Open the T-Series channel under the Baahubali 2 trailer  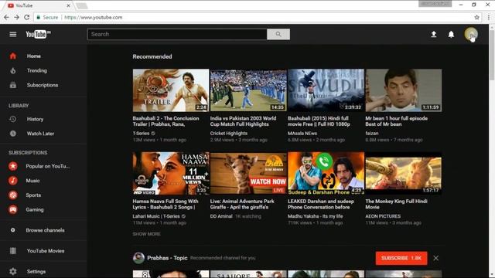[141, 134]
